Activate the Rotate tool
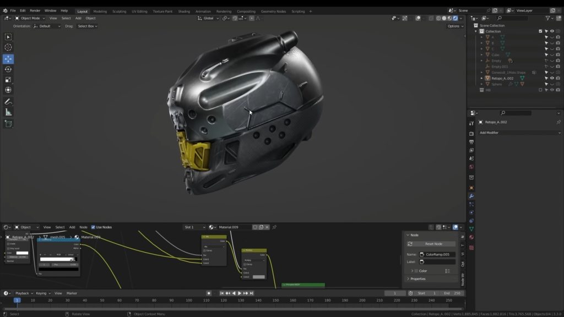Screen dimensions: 564x317 point(8,69)
